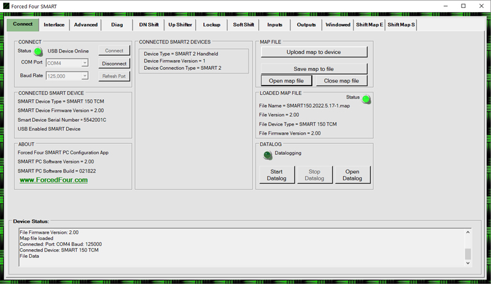Select the Diag tab

pos(117,25)
